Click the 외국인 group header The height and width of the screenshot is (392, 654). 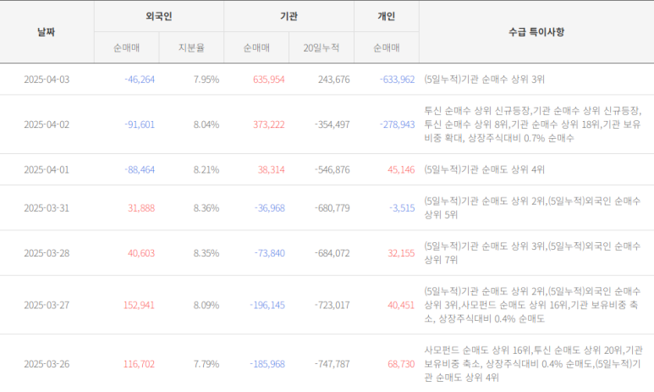tap(159, 16)
